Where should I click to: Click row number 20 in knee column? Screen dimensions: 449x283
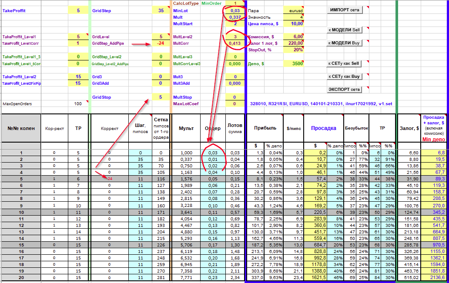[x=21, y=277]
